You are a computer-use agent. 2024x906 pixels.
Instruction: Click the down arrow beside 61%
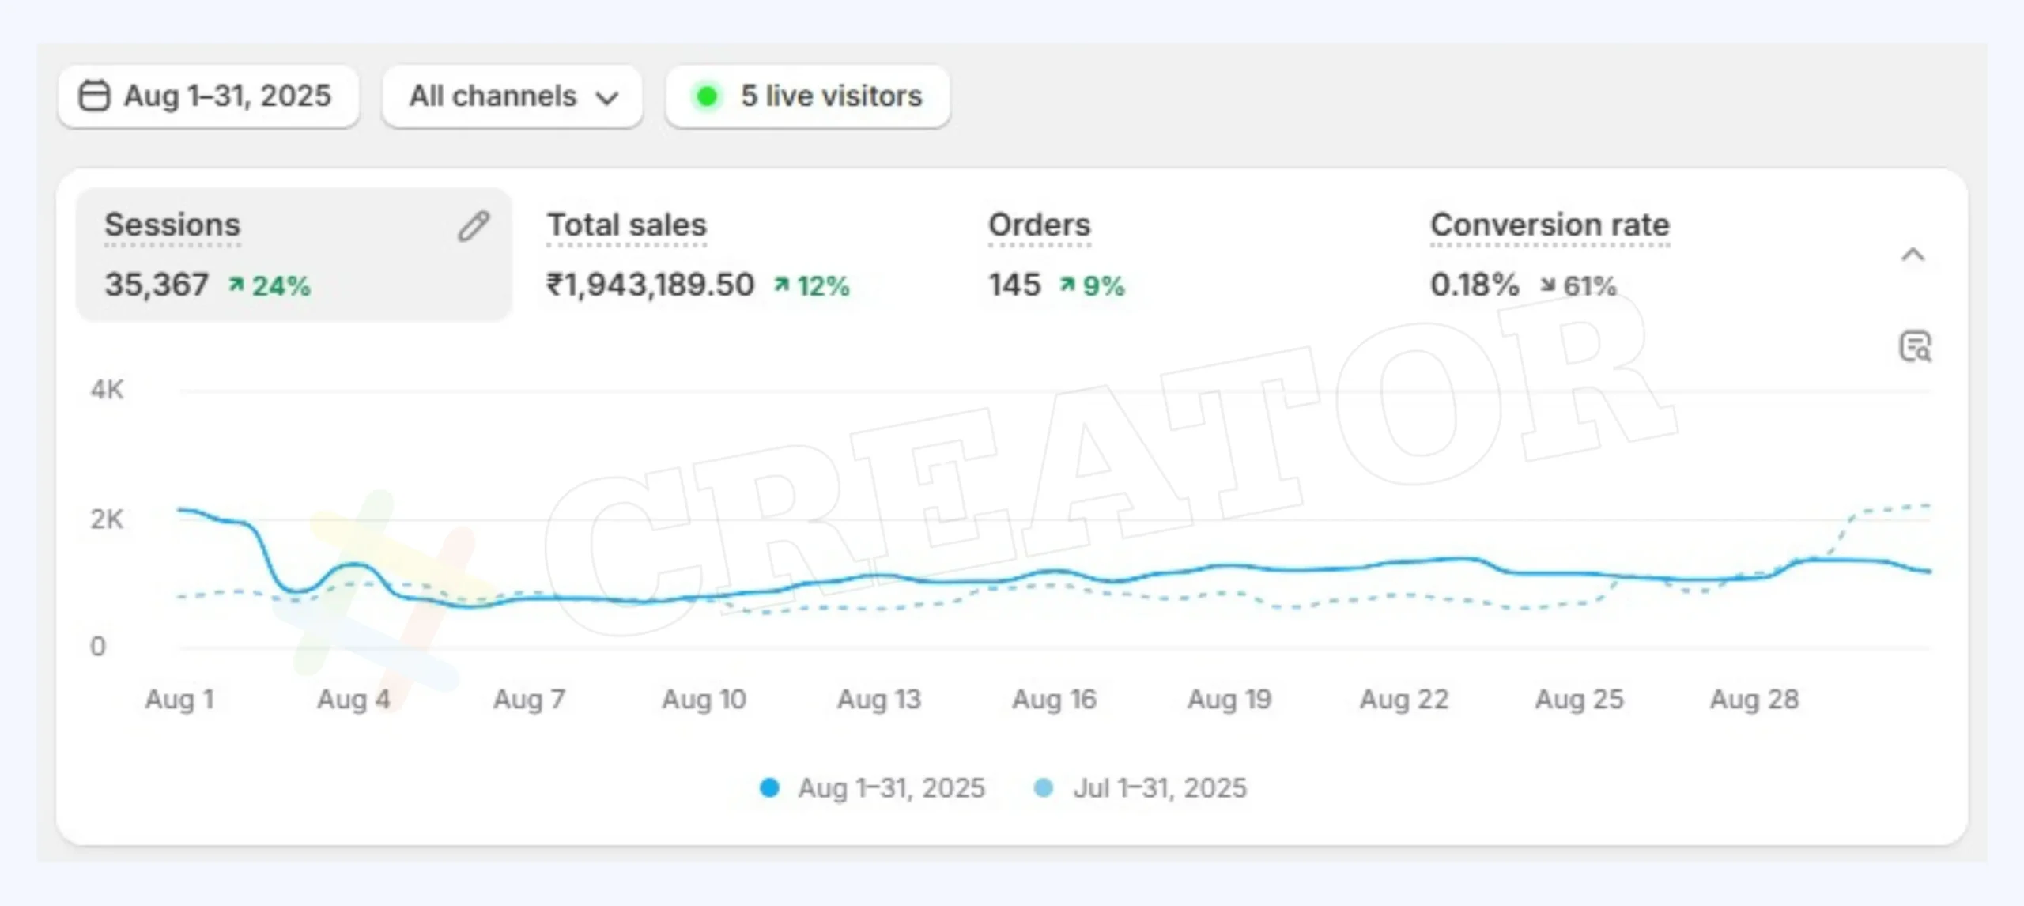(x=1547, y=285)
